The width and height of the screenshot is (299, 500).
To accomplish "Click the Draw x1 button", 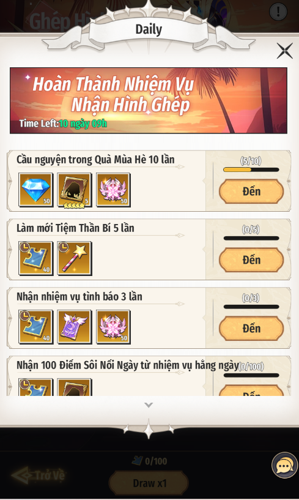I will point(149,483).
